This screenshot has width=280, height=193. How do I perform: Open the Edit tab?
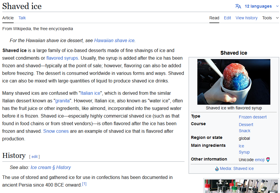[227, 18]
